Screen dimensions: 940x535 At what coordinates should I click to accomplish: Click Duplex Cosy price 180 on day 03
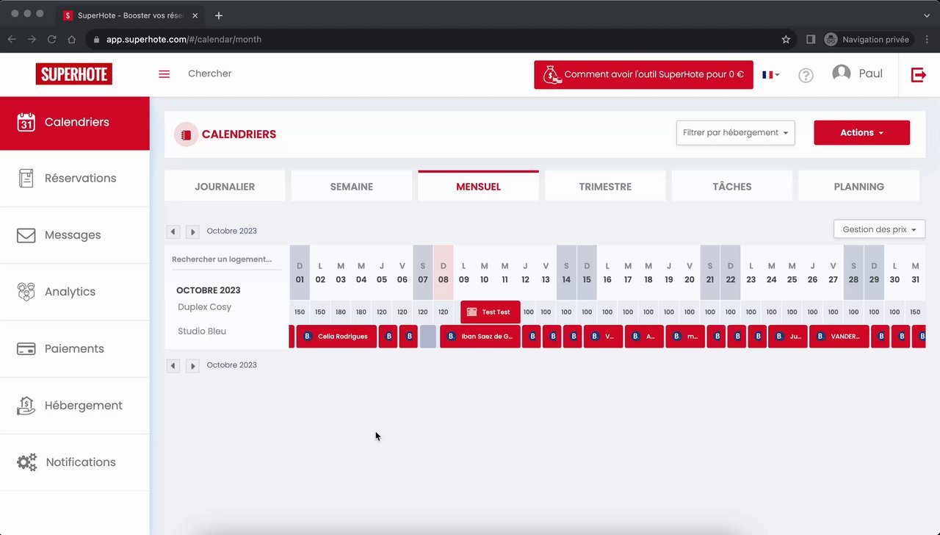coord(341,312)
